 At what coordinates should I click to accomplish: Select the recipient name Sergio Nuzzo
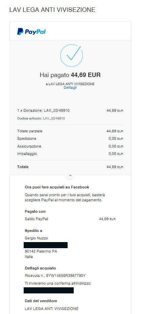(x=36, y=238)
